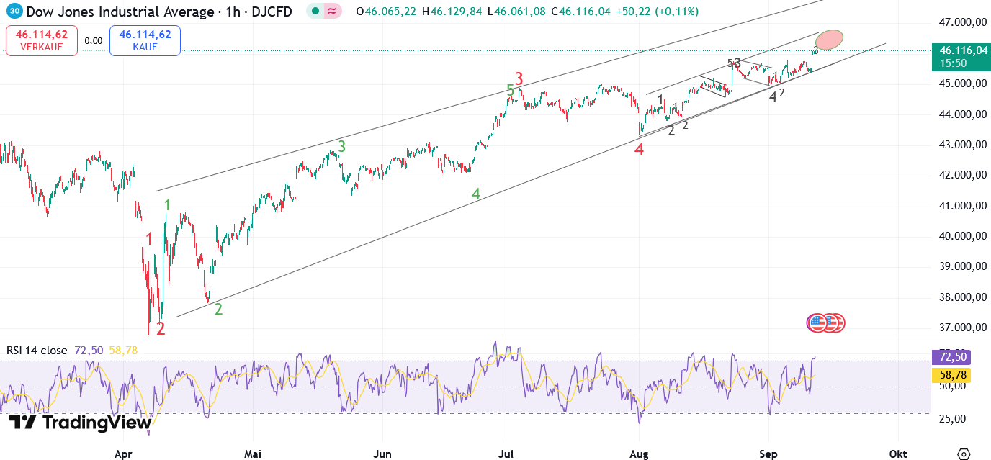Click the 47.000,00 price axis label

click(962, 22)
